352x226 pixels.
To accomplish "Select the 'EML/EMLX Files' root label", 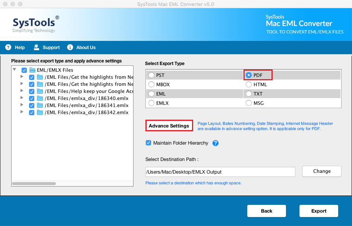I will (55, 70).
